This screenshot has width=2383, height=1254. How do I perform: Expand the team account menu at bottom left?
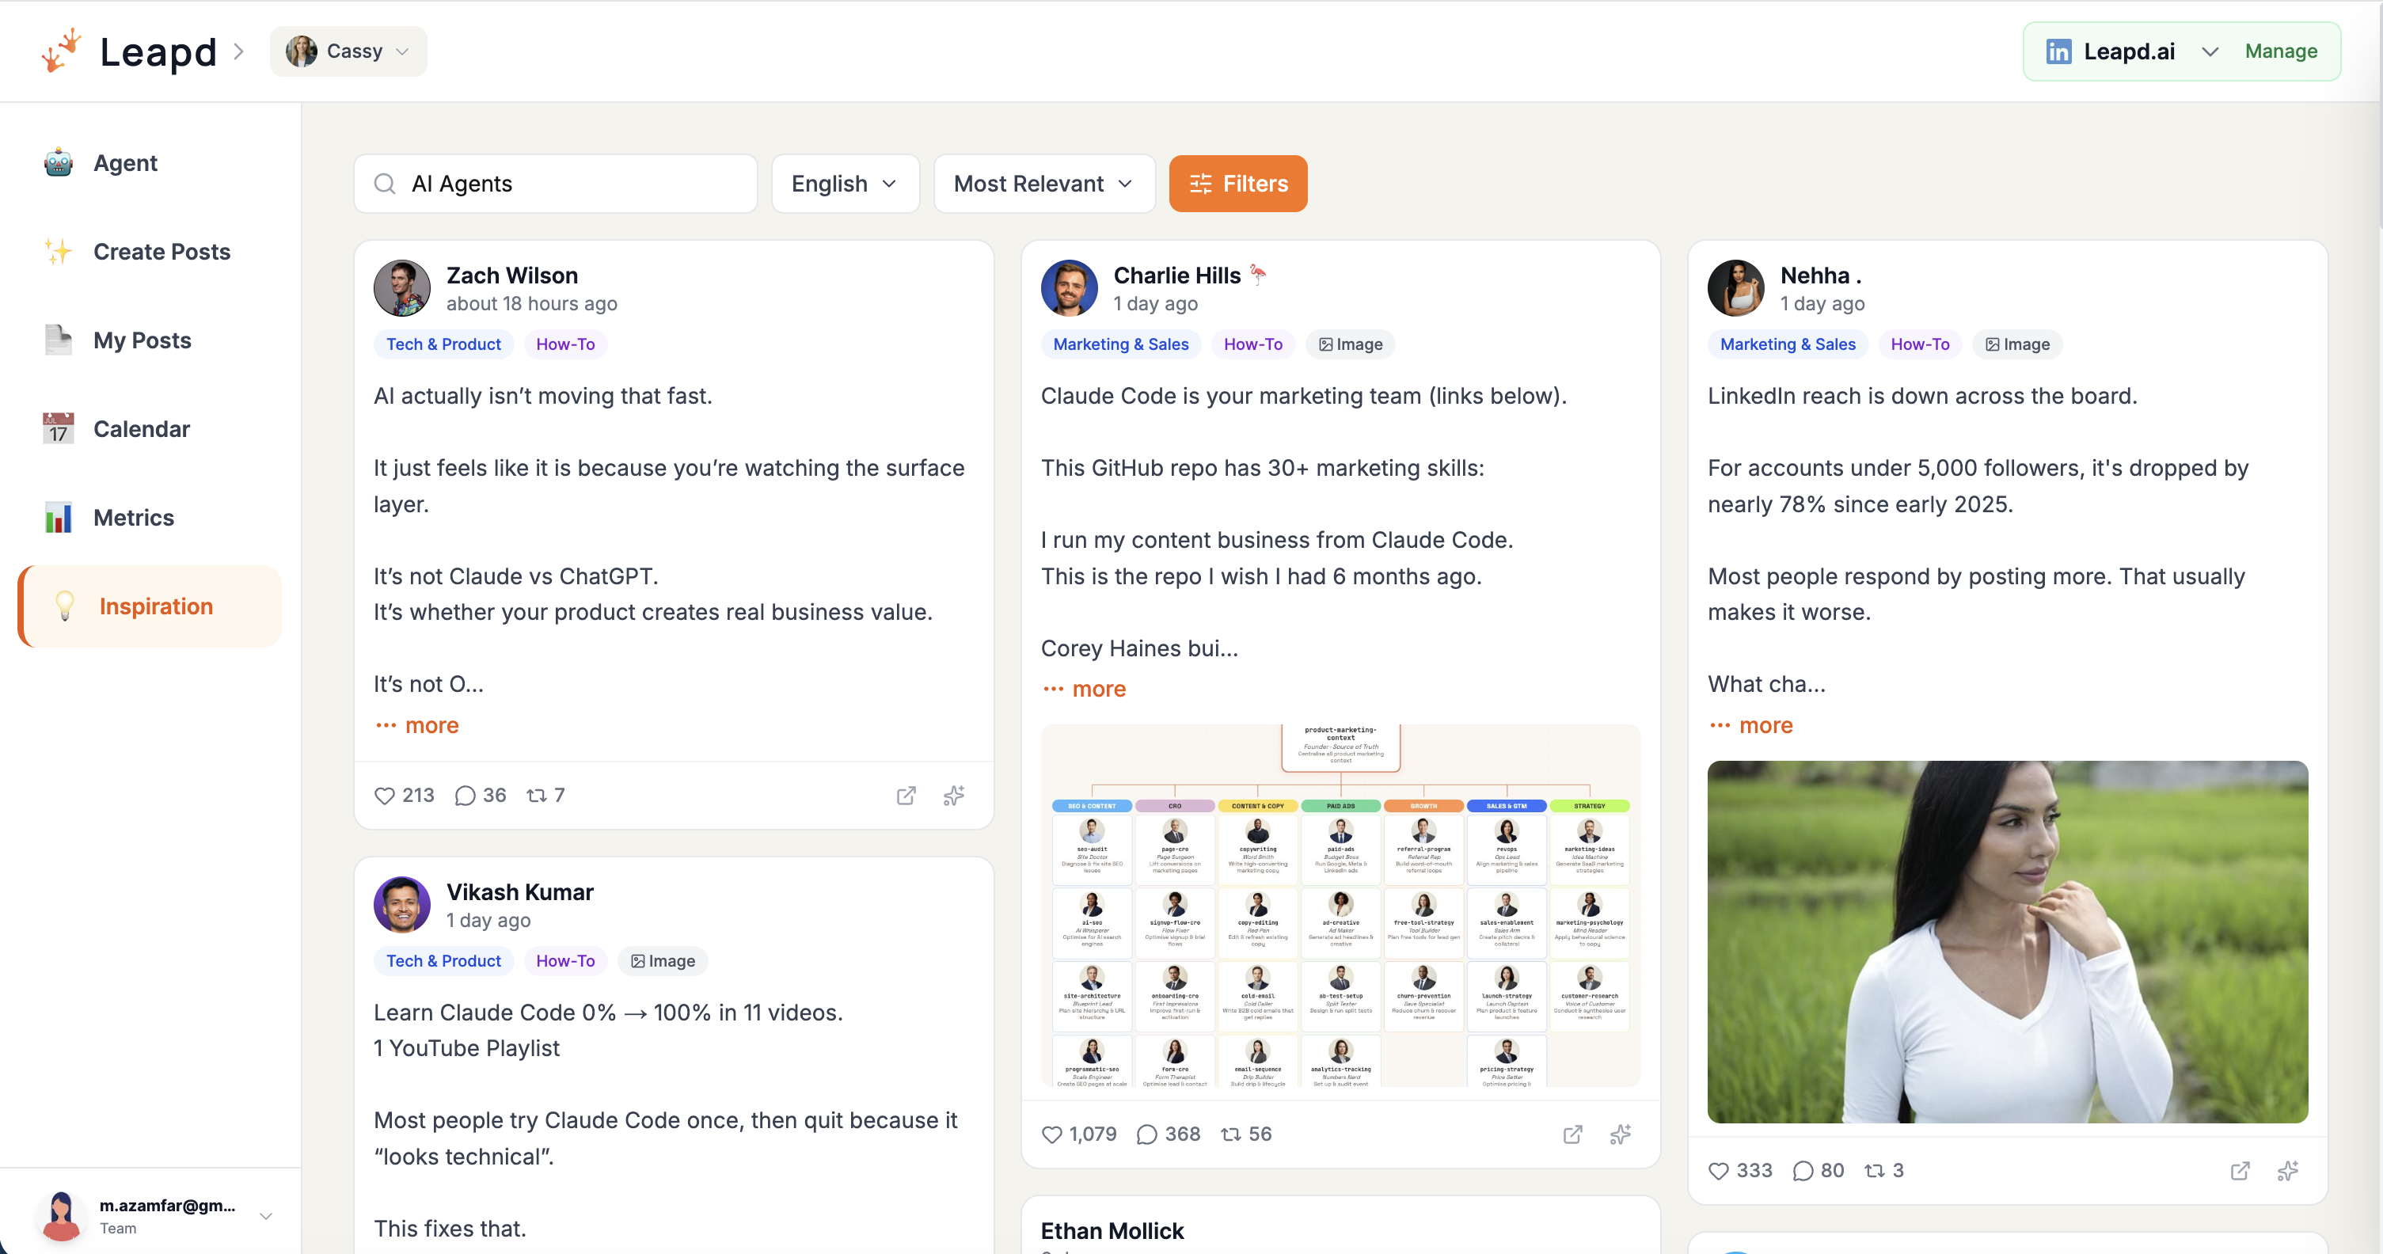pyautogui.click(x=267, y=1215)
